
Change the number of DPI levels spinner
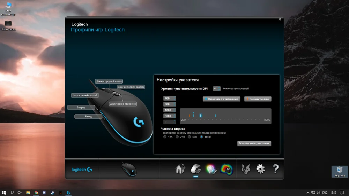(x=217, y=88)
